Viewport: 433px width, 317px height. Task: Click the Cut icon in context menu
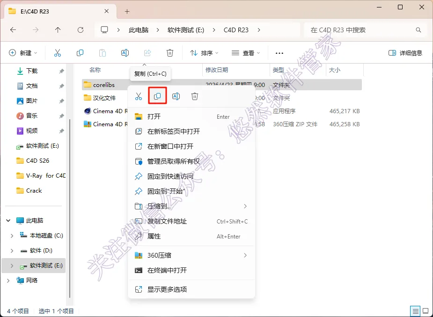[139, 96]
